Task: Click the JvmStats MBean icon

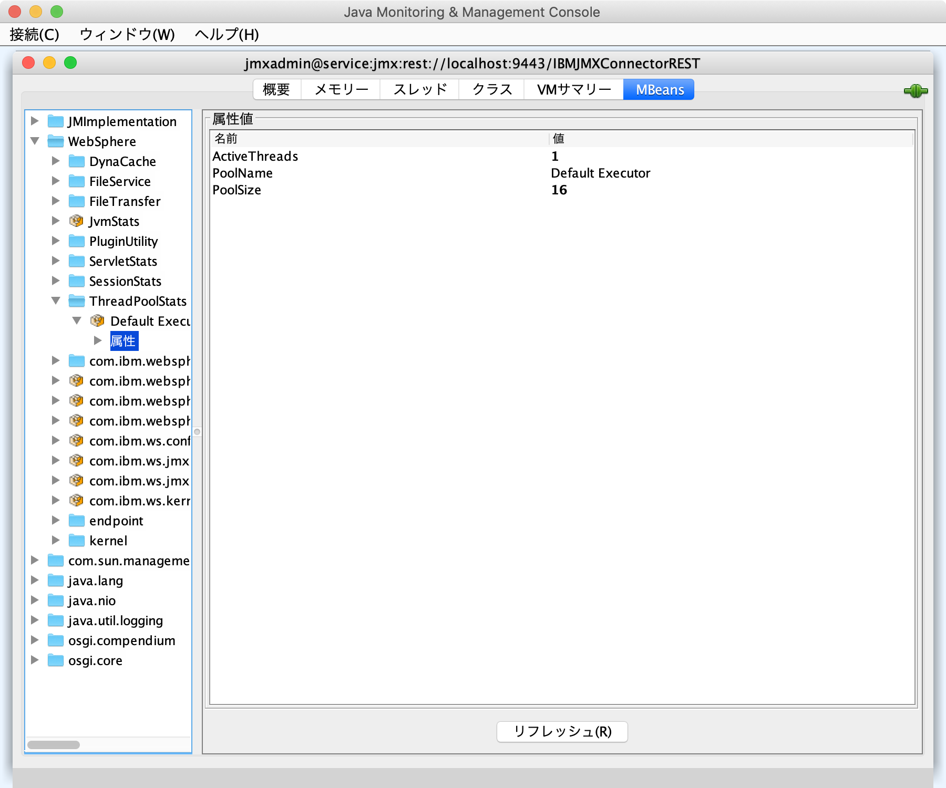Action: tap(77, 221)
